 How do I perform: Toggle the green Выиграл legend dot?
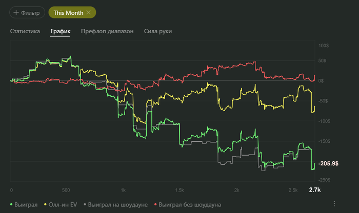coord(11,204)
